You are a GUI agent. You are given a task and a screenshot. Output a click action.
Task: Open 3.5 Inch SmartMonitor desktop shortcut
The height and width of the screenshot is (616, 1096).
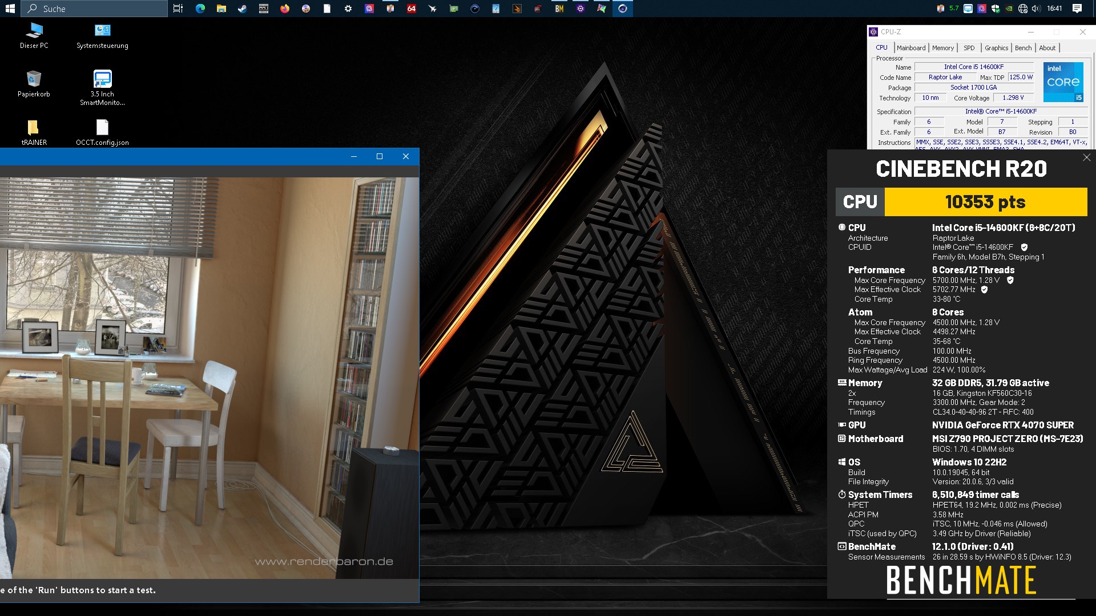(103, 88)
